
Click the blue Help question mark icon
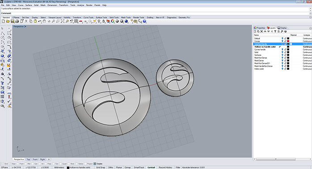tap(144, 21)
